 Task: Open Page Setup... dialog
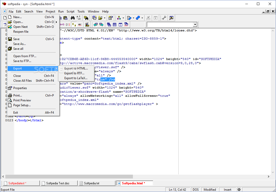pos(33,105)
